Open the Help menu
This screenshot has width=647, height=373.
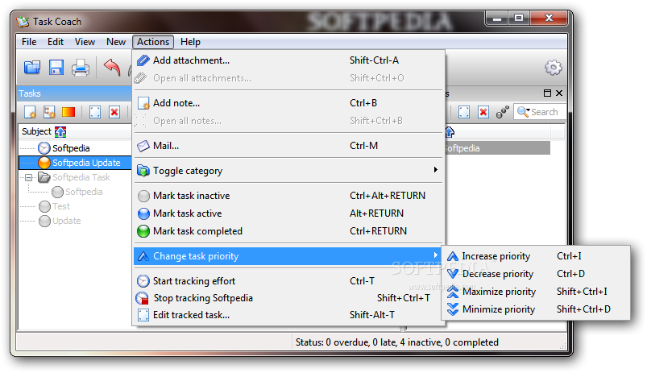coord(190,42)
